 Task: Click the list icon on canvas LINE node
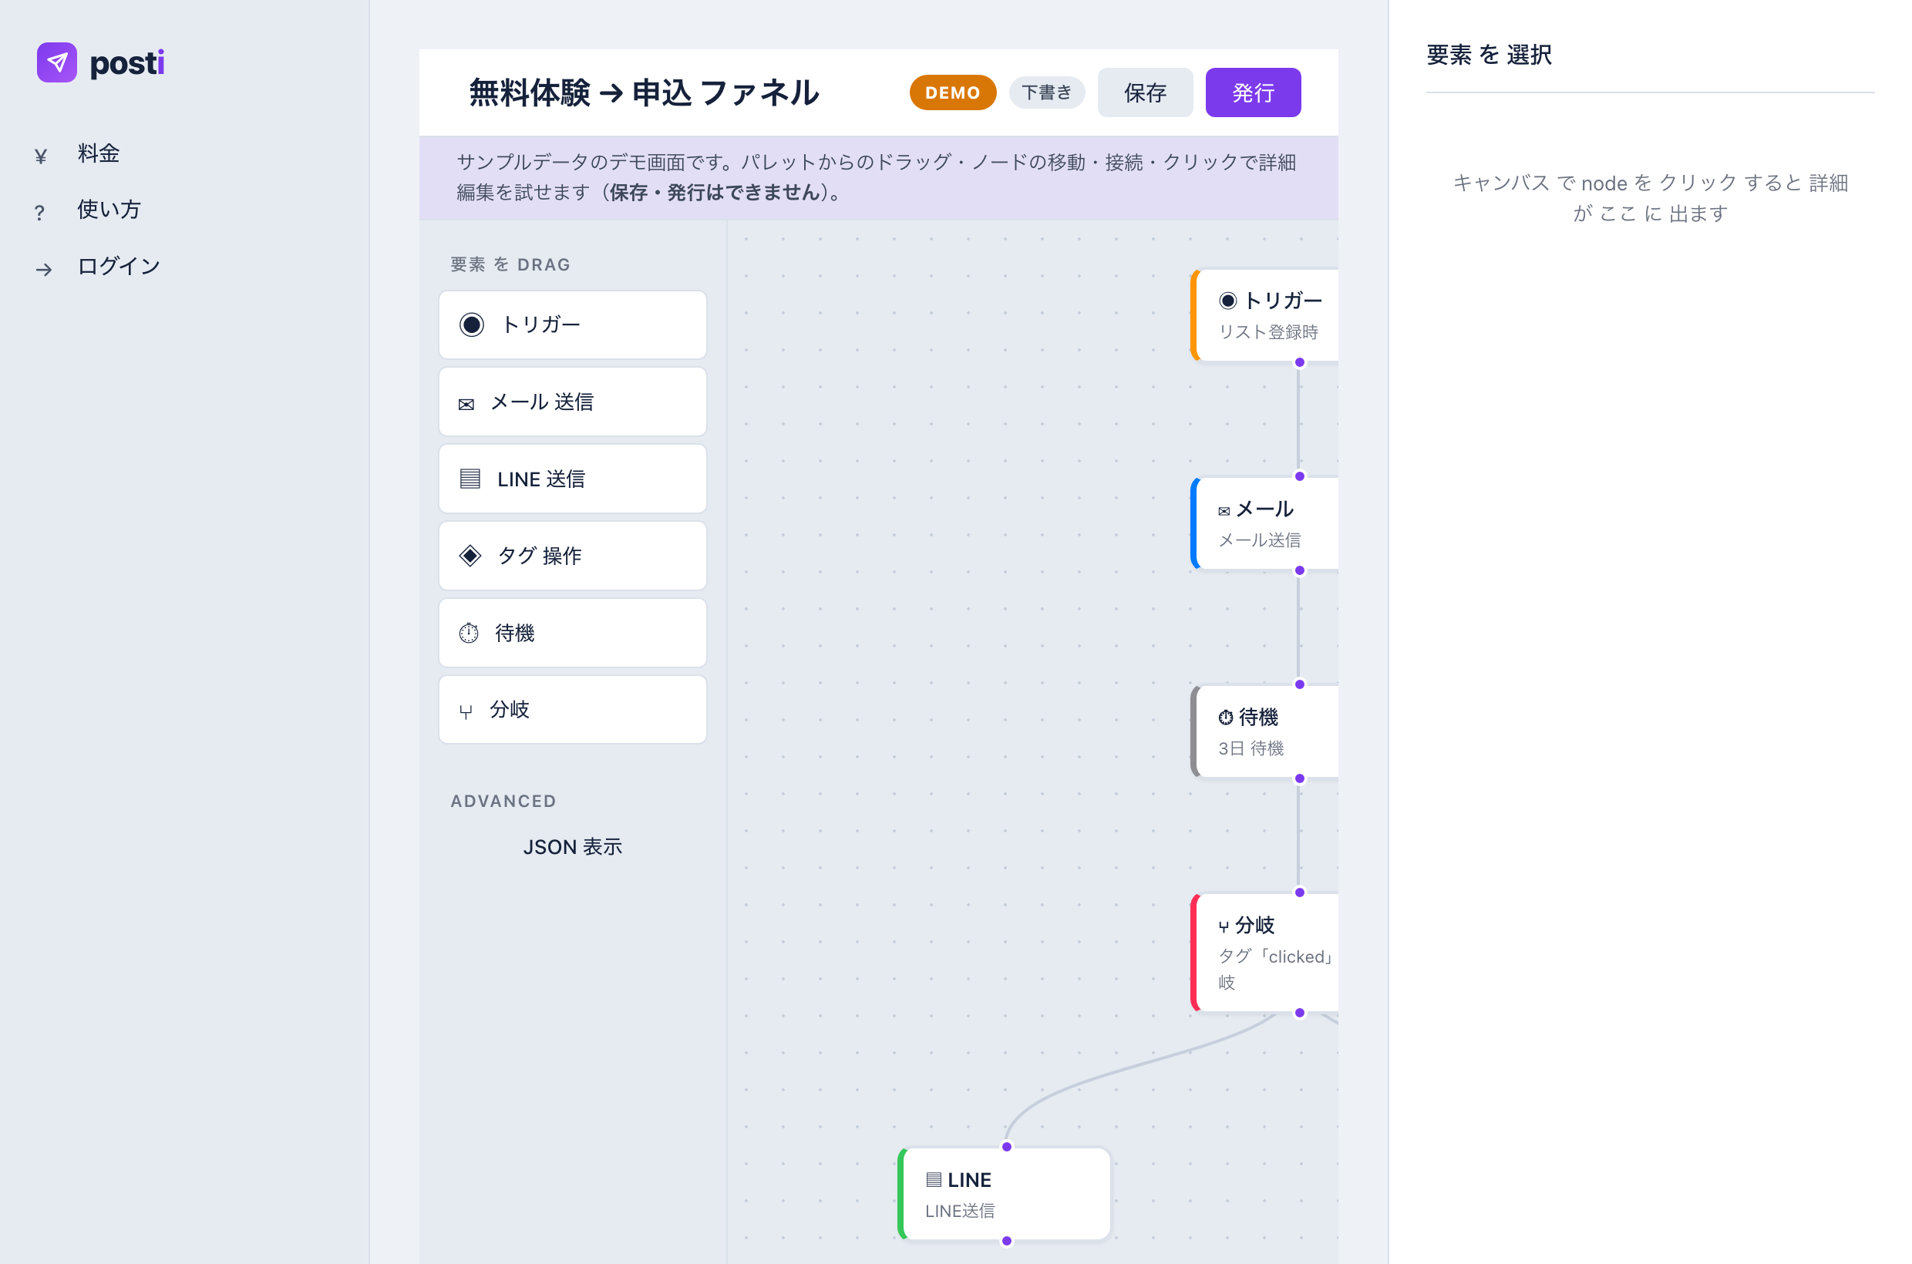pyautogui.click(x=934, y=1179)
